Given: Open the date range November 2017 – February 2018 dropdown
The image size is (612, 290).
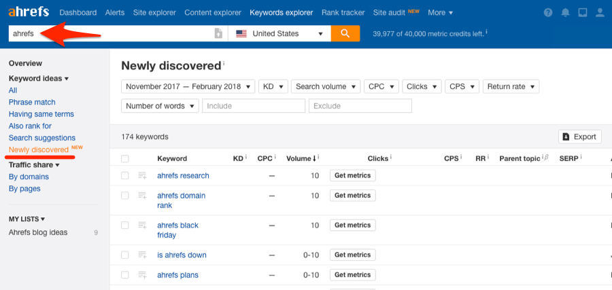Looking at the screenshot, I should 188,86.
